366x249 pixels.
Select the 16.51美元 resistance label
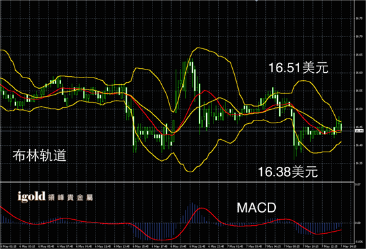pyautogui.click(x=298, y=68)
